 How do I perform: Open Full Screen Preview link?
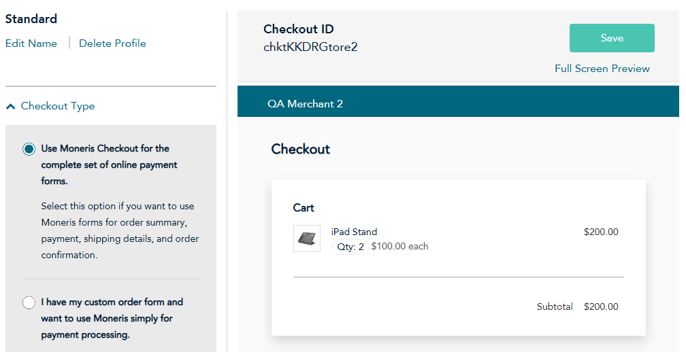click(602, 69)
